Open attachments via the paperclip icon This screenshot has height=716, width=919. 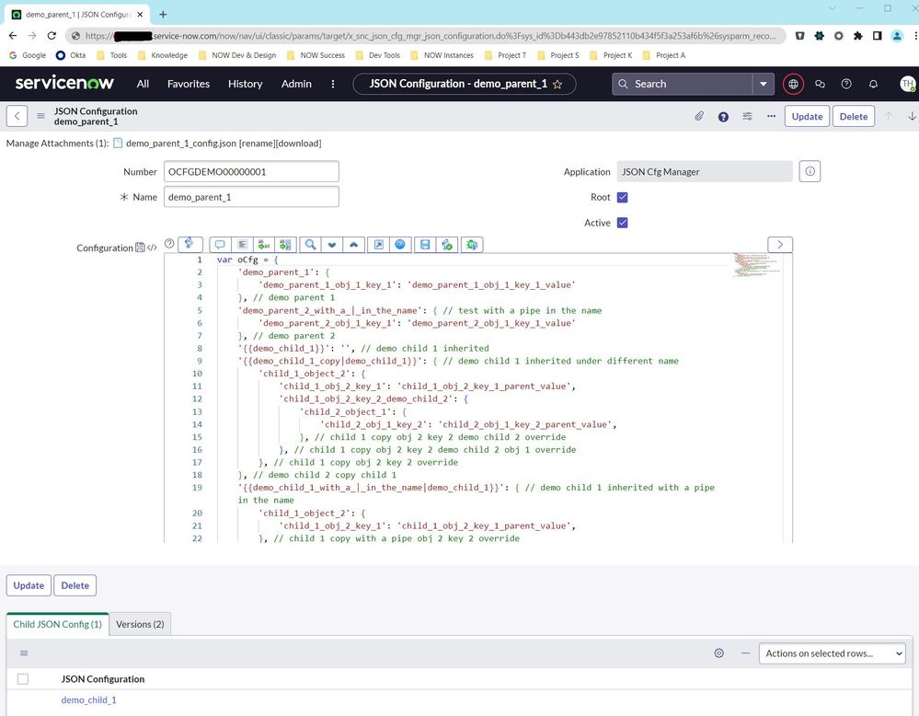(x=697, y=116)
